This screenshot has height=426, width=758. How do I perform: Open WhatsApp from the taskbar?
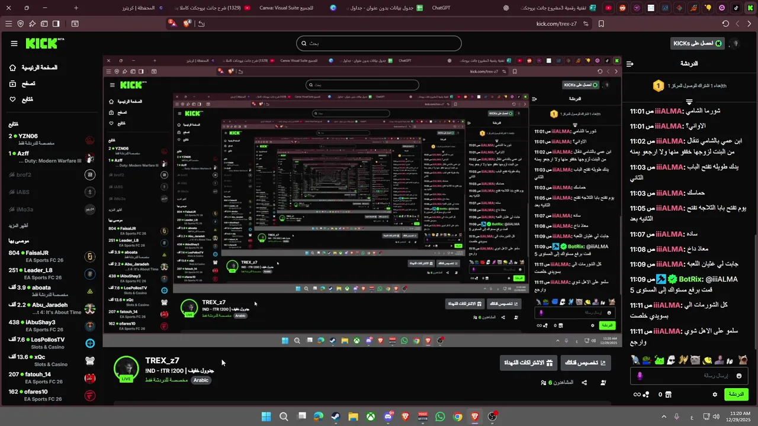tap(440, 417)
